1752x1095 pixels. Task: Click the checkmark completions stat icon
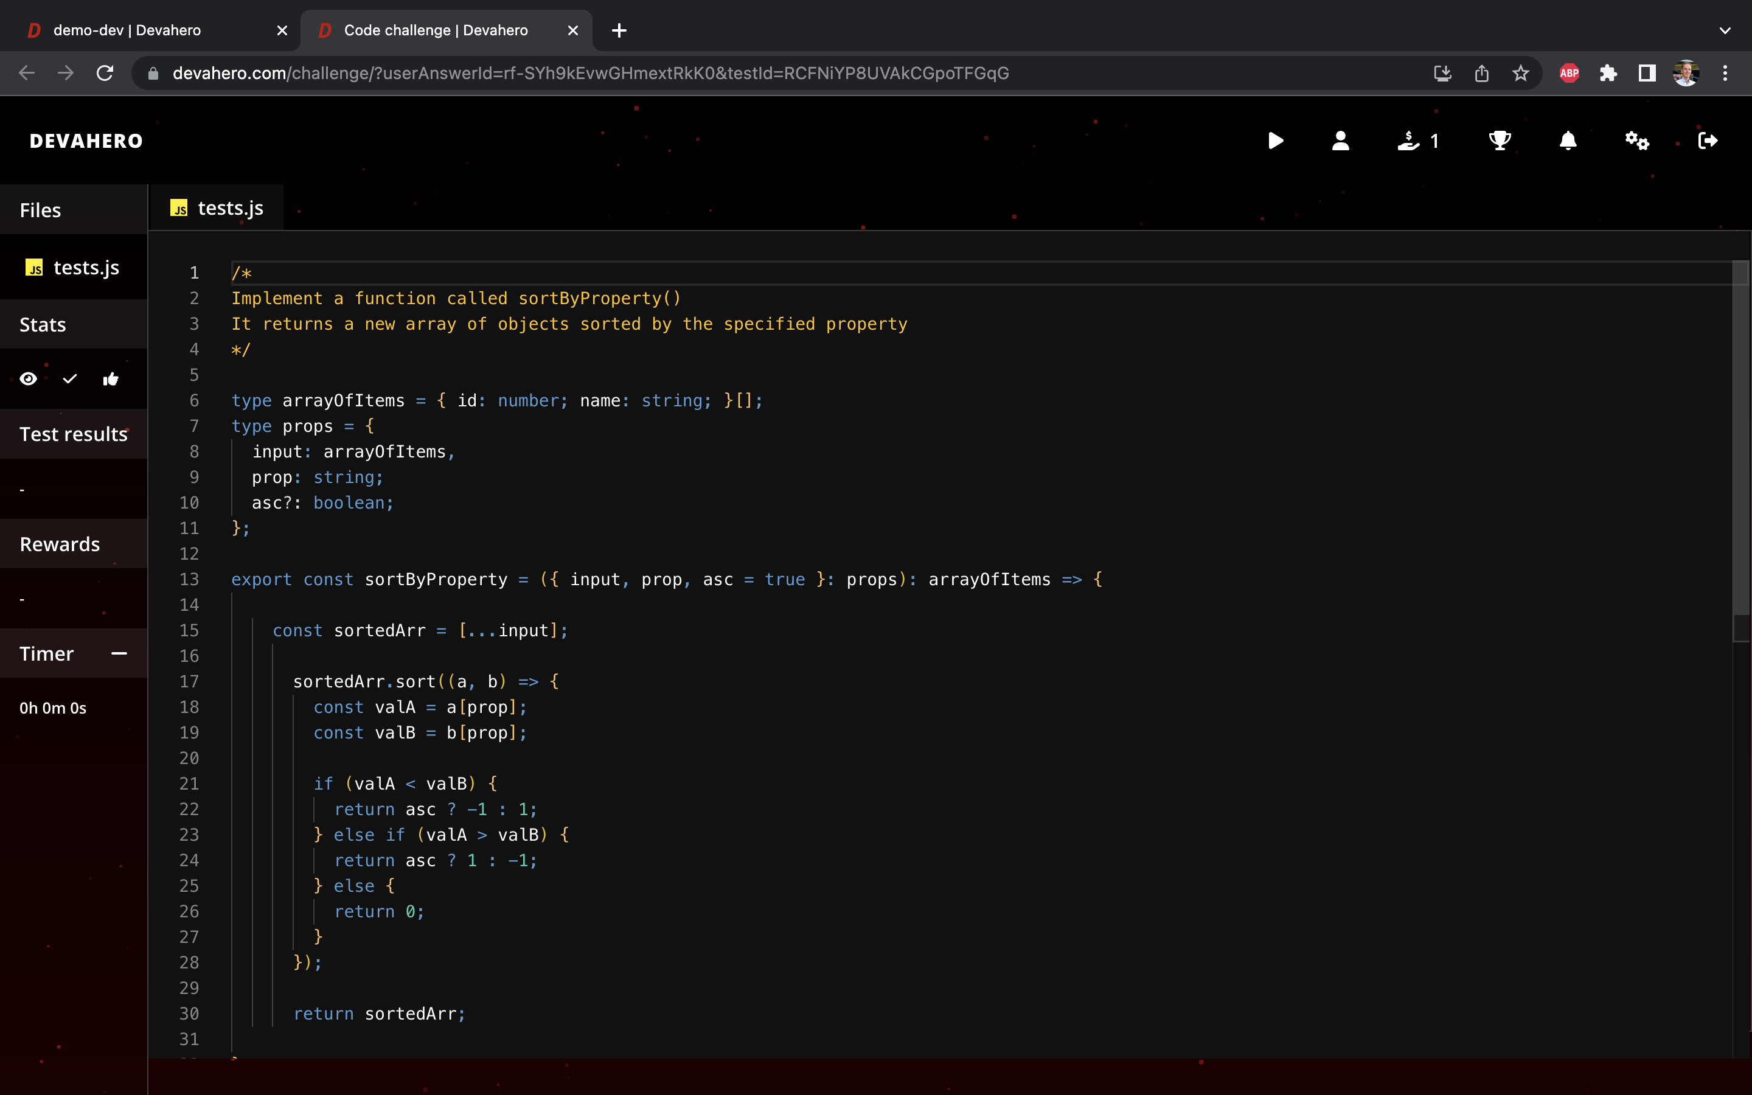[x=69, y=379]
